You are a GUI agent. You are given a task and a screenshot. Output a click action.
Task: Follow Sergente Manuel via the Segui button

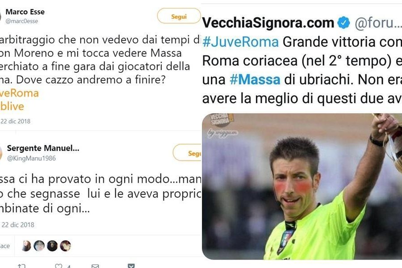coord(187,153)
